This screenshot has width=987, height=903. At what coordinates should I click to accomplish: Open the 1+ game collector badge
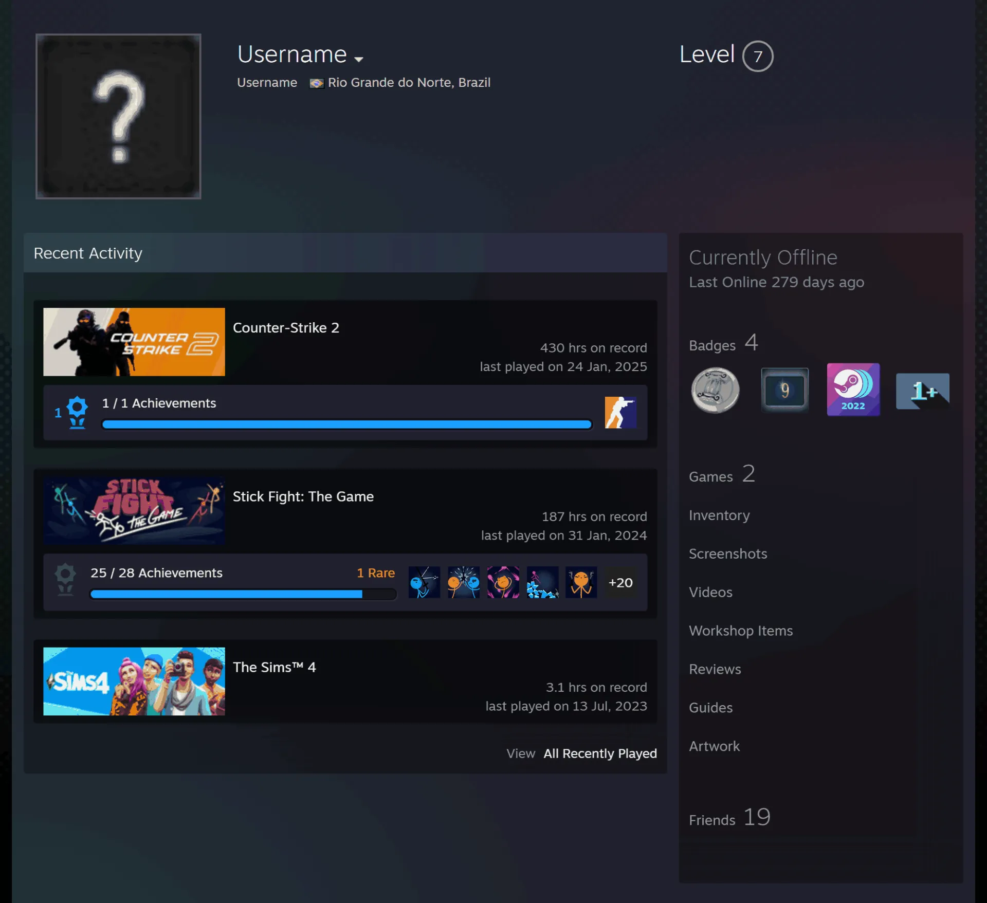(922, 391)
